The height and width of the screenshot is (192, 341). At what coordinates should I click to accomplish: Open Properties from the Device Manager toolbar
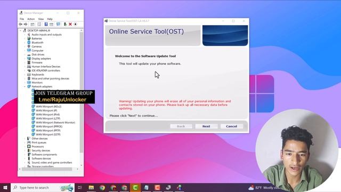(x=39, y=24)
